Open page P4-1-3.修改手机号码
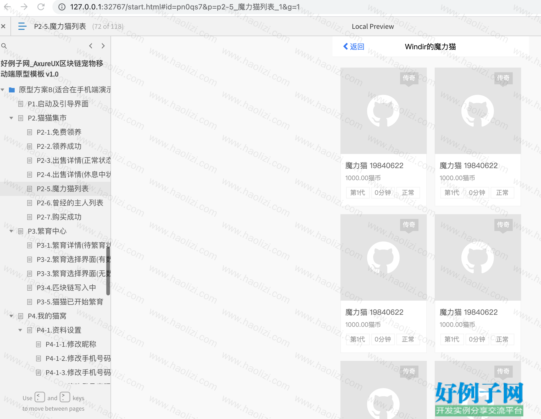 (78, 373)
